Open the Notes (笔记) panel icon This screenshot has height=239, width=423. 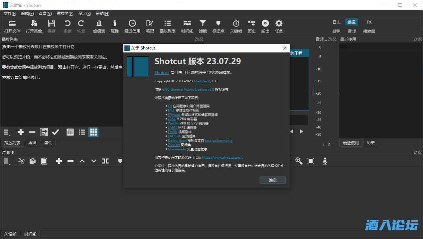[x=150, y=26]
